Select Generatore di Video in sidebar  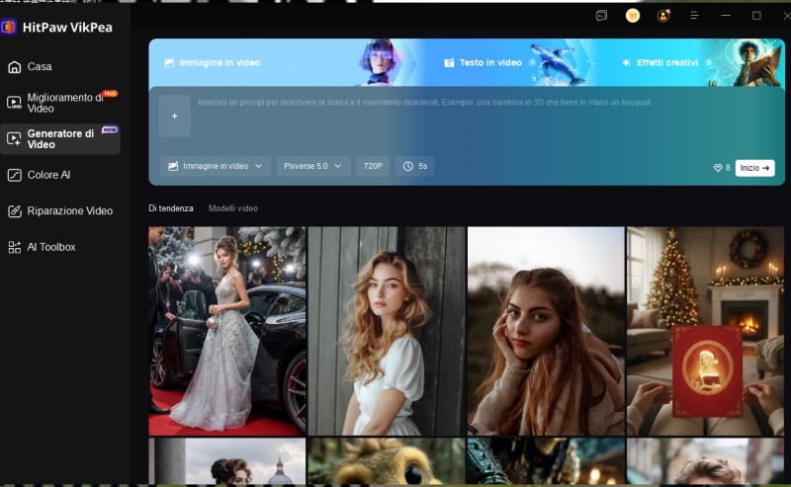[60, 139]
